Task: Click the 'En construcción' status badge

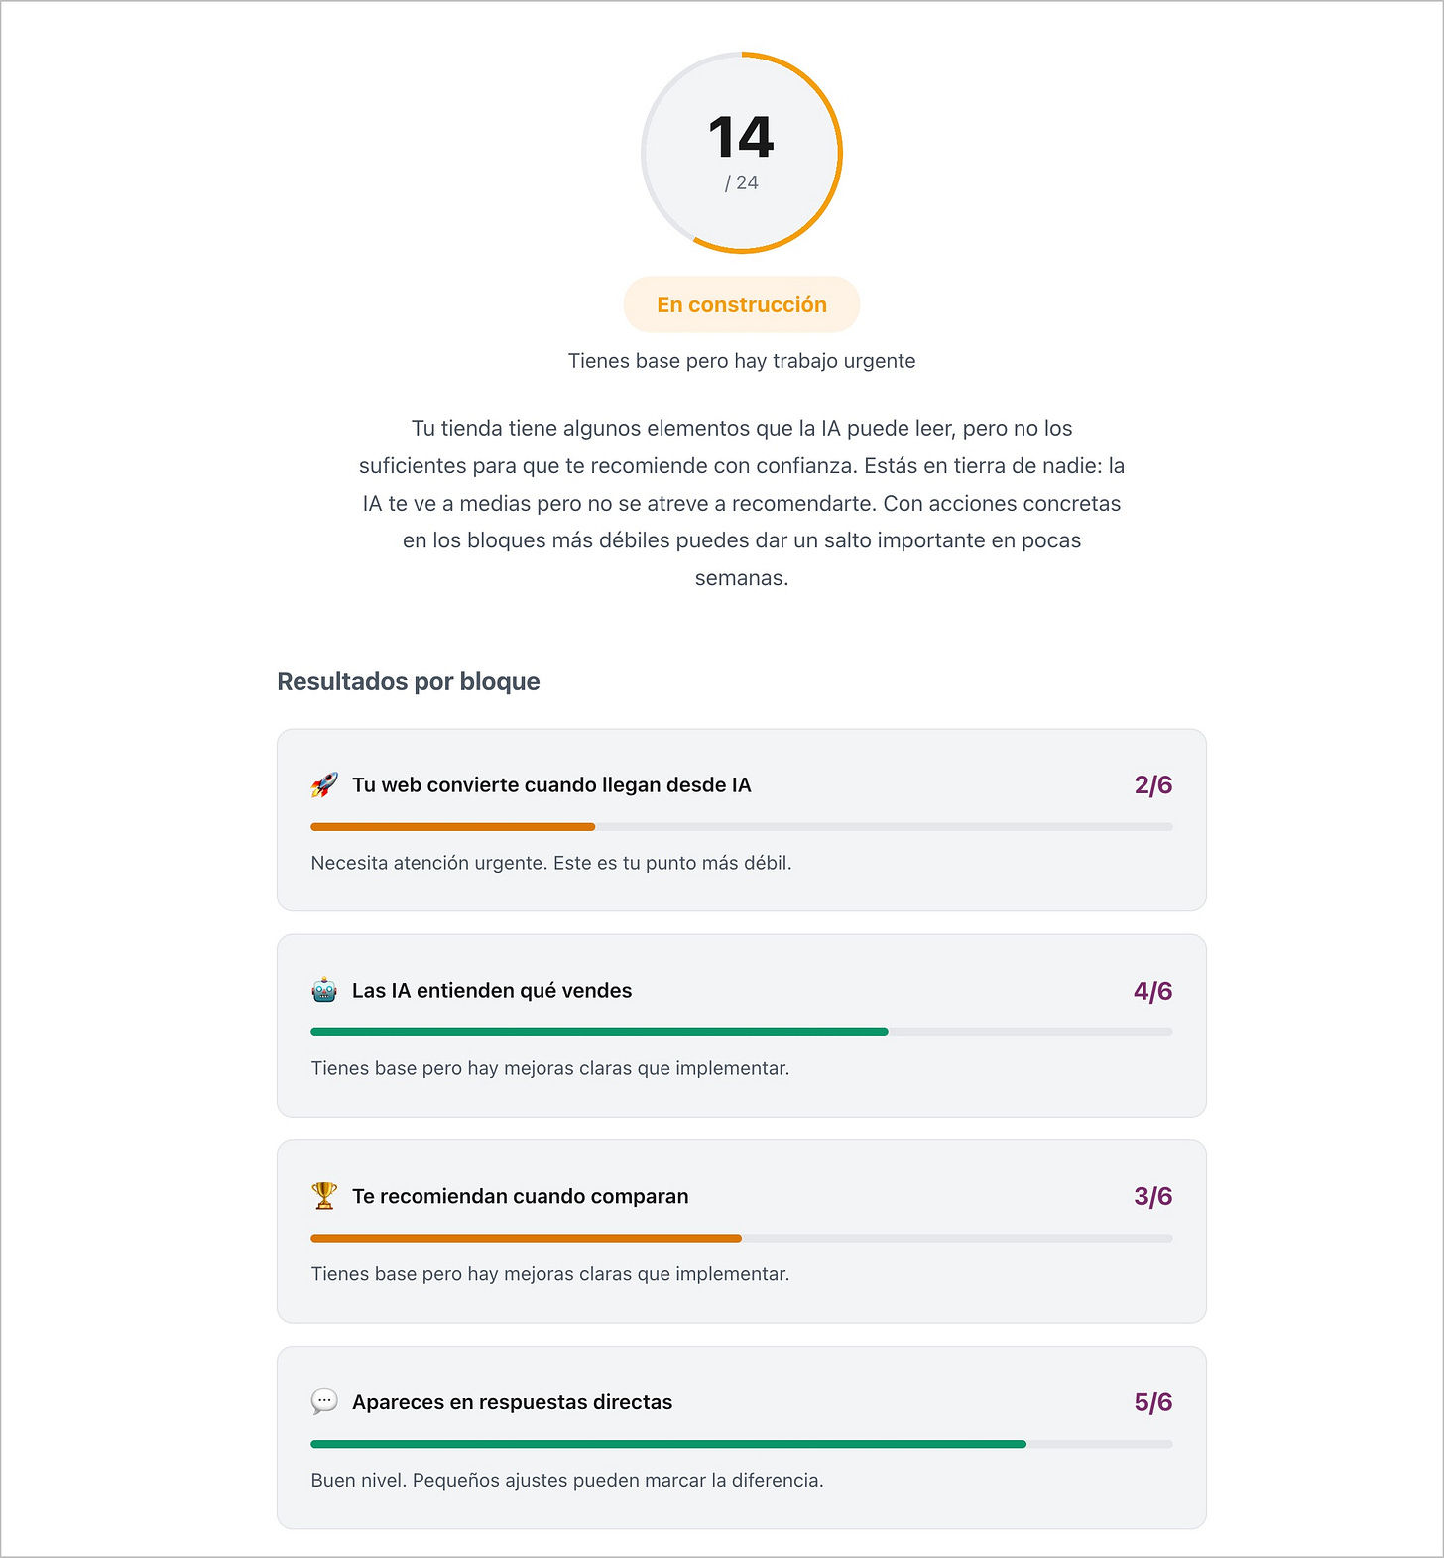Action: [x=741, y=304]
